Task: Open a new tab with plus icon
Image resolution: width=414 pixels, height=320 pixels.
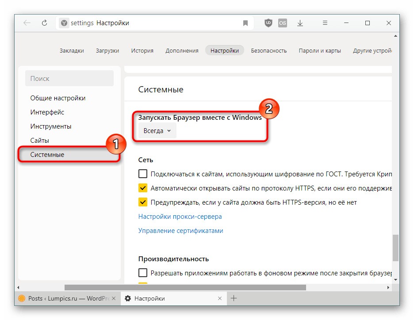Action: 234,298
